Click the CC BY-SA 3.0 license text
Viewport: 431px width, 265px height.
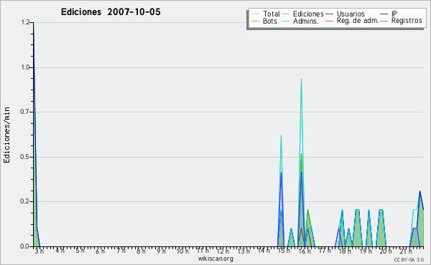point(409,260)
